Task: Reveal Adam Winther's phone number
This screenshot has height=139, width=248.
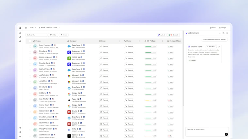Action: pyautogui.click(x=129, y=124)
